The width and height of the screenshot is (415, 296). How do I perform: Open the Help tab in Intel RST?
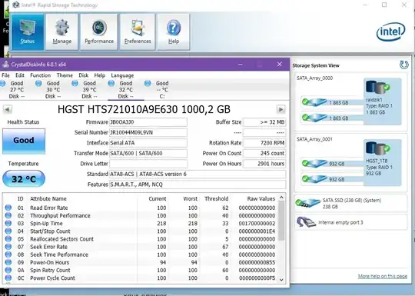point(174,32)
